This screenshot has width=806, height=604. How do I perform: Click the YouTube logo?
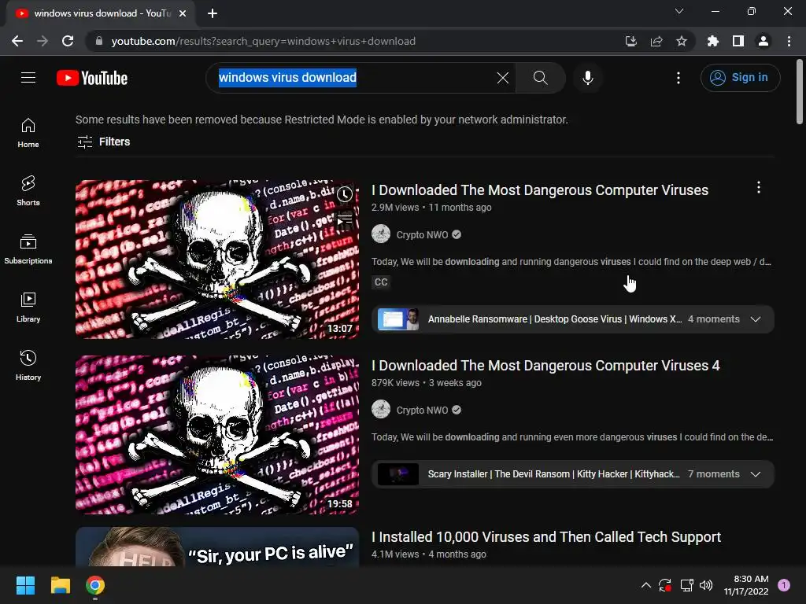tap(92, 78)
